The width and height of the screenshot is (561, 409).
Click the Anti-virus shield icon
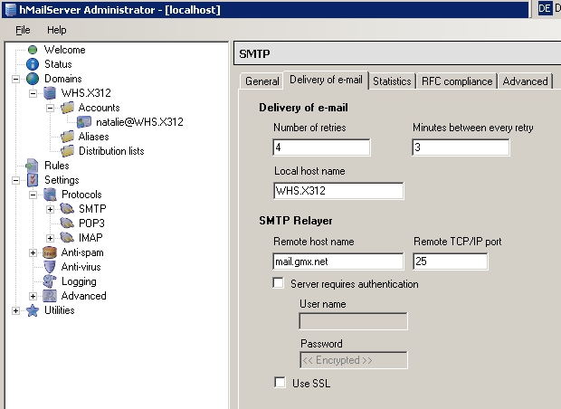[50, 267]
